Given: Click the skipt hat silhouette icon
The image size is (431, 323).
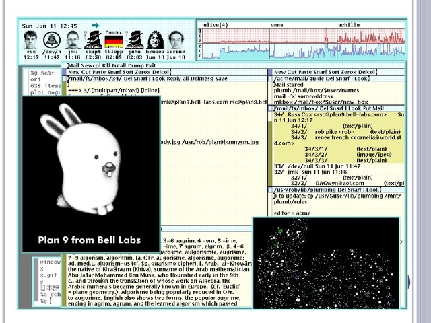Looking at the screenshot, I should (93, 40).
